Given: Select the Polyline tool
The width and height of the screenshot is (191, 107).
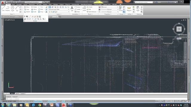Looking at the screenshot, I should [7, 9].
